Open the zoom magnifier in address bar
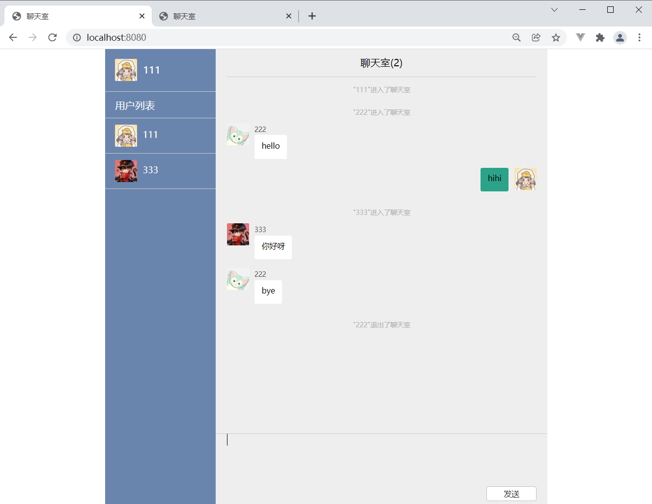 pyautogui.click(x=516, y=37)
